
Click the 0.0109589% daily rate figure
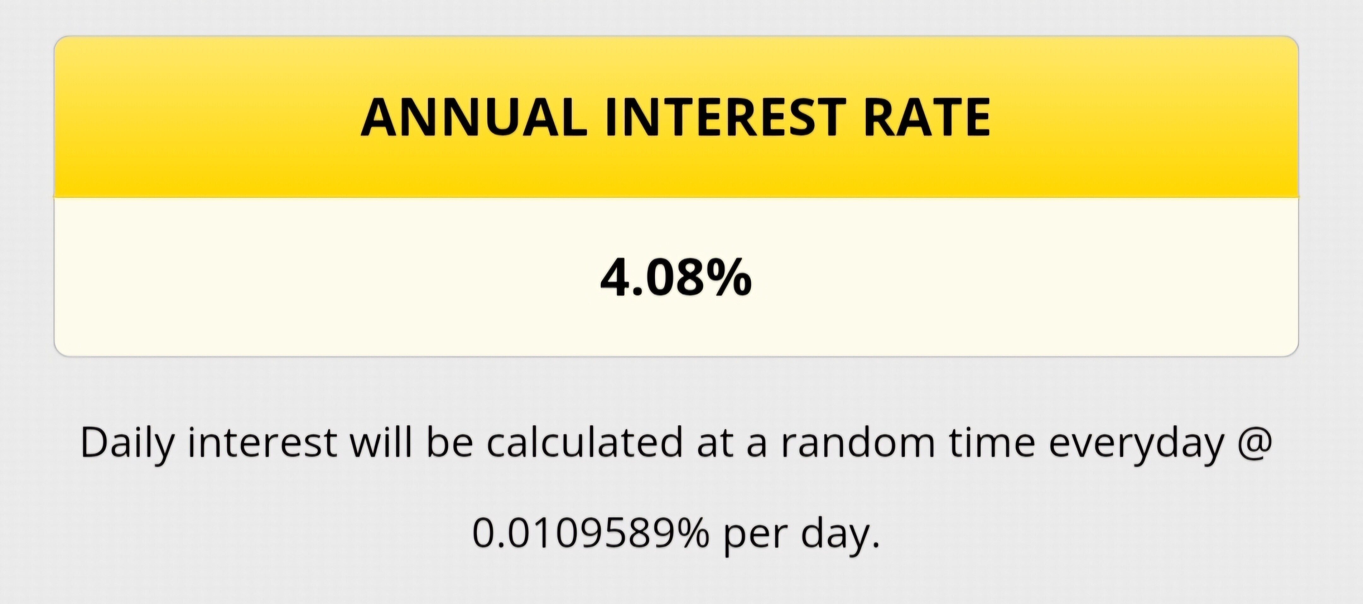click(x=590, y=533)
